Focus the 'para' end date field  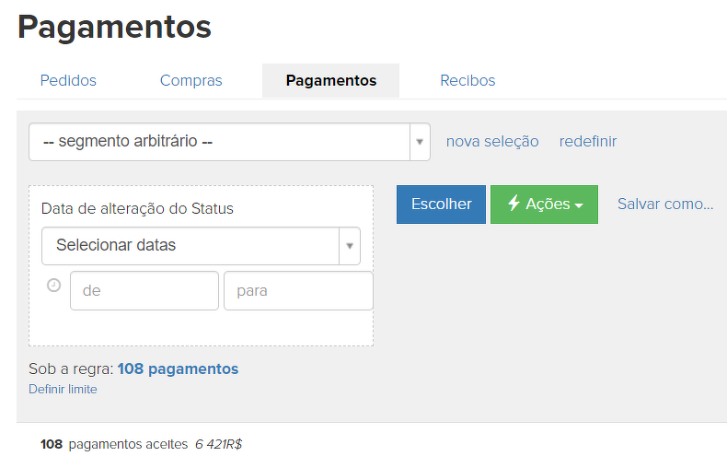pyautogui.click(x=298, y=290)
